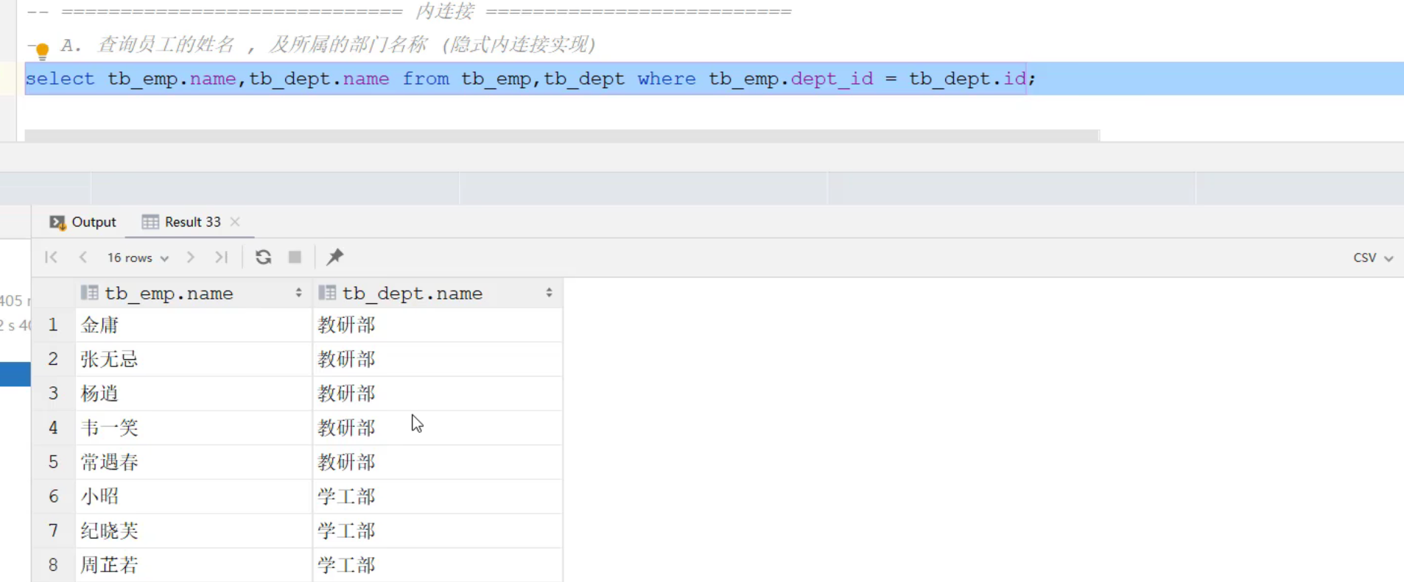This screenshot has height=582, width=1404.
Task: Select 教研部 cell in row 1
Action: 438,324
